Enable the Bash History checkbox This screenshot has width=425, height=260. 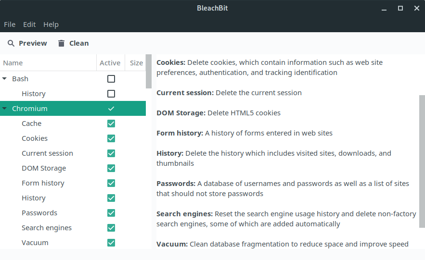pyautogui.click(x=111, y=94)
